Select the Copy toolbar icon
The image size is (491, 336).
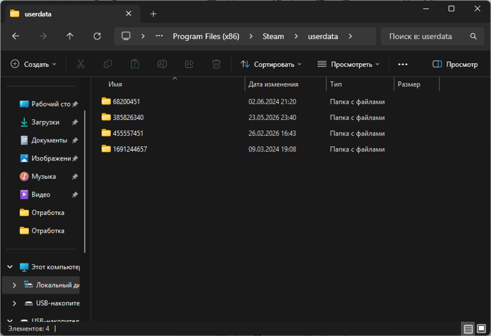(108, 64)
